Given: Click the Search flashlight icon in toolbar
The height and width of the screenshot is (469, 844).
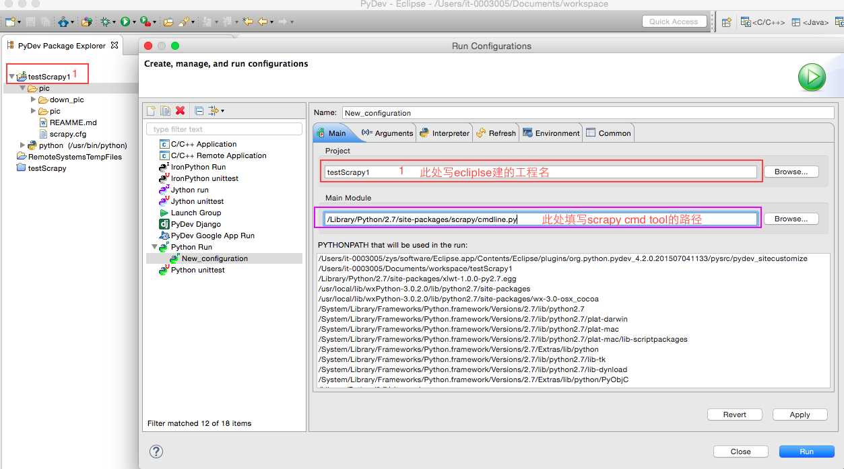Looking at the screenshot, I should 184,22.
